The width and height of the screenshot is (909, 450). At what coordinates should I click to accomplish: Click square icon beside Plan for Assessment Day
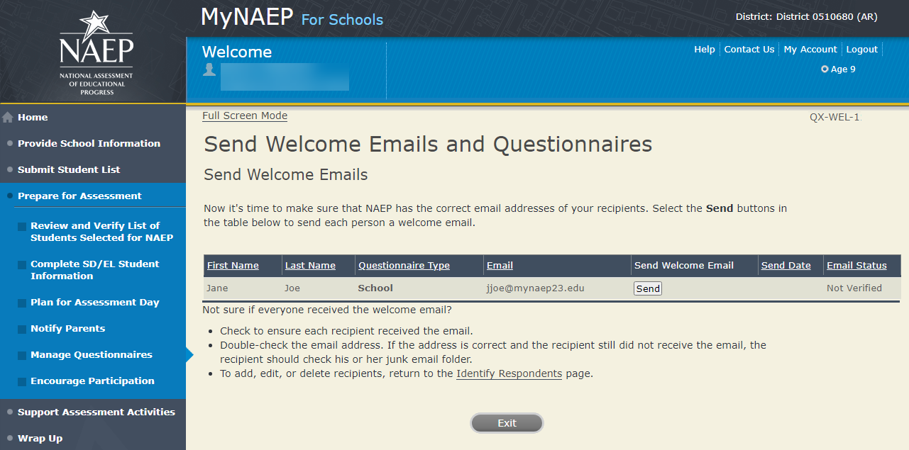[x=22, y=303]
